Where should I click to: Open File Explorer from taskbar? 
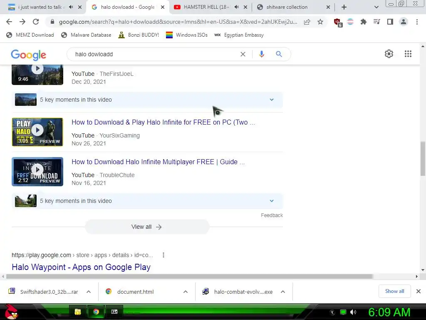click(x=78, y=312)
